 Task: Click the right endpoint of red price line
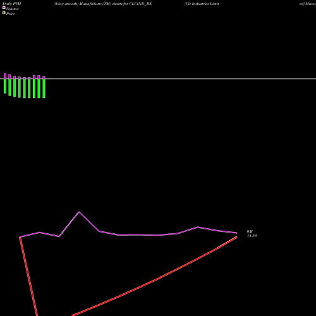(237, 237)
